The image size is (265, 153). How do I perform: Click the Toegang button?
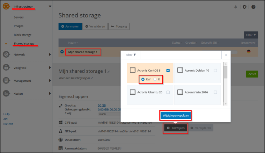pos(119,27)
